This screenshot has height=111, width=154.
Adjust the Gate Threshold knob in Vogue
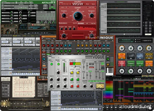pyautogui.click(x=52, y=79)
